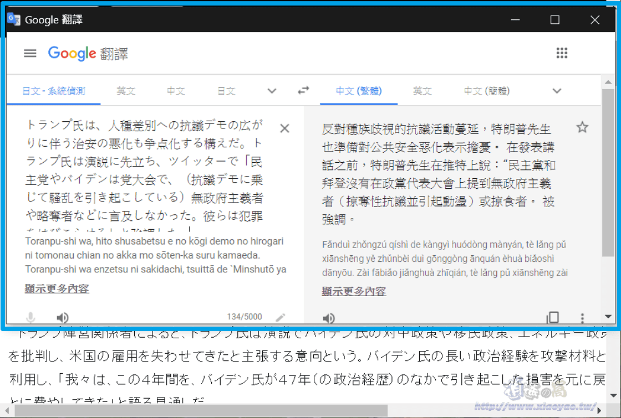The width and height of the screenshot is (621, 418).
Task: Expand more source languages chevron
Action: click(272, 91)
